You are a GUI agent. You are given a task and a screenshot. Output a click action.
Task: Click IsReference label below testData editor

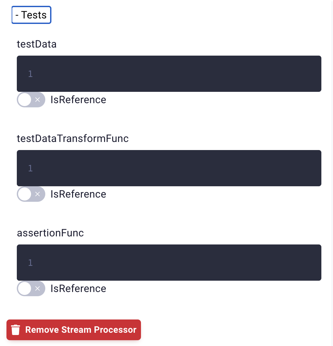coord(78,100)
